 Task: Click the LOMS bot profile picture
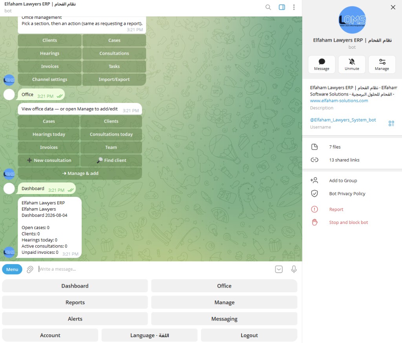352,20
